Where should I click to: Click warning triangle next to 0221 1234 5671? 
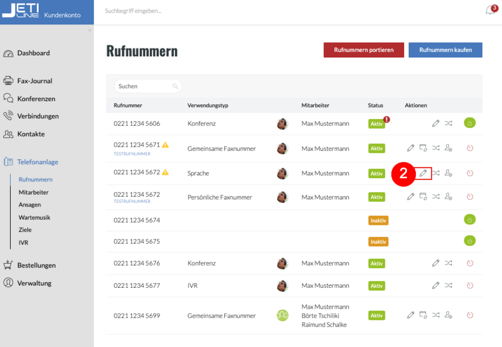click(166, 145)
